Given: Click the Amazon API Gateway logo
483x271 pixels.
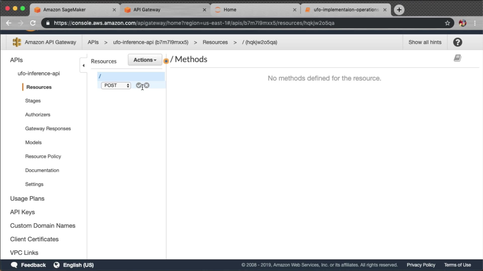Looking at the screenshot, I should point(17,42).
